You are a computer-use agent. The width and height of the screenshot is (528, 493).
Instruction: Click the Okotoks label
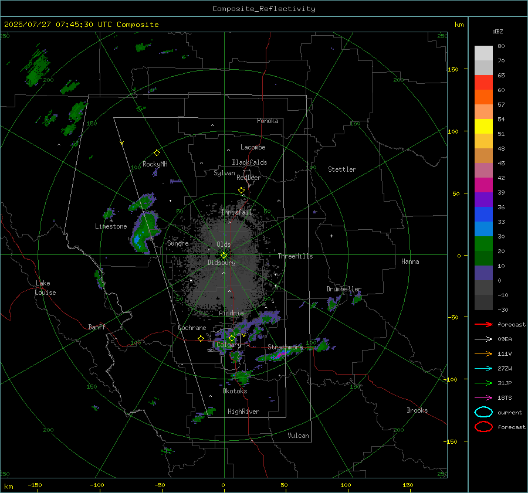click(x=235, y=391)
